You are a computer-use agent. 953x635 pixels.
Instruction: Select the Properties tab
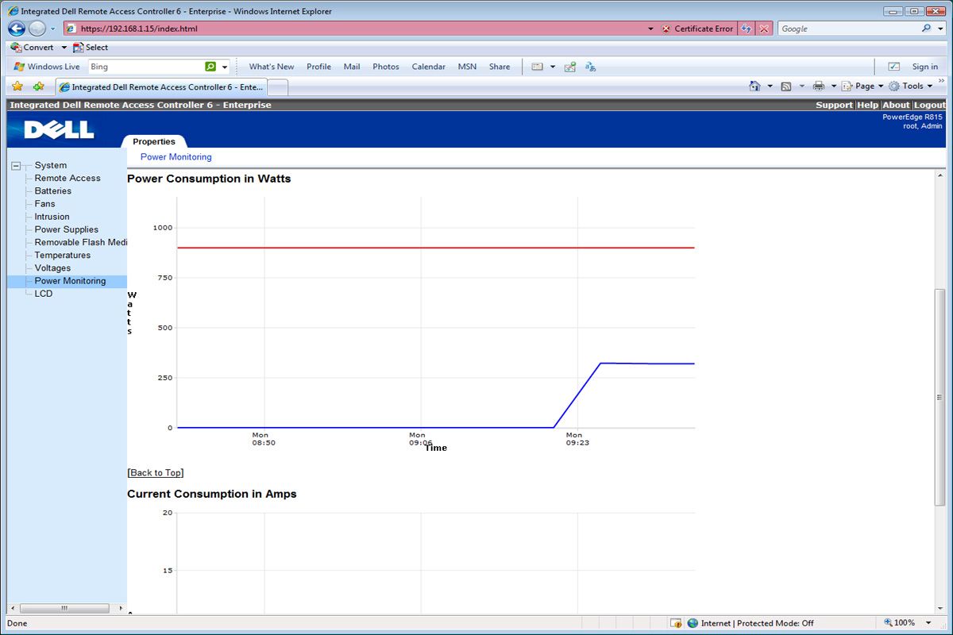(x=154, y=141)
